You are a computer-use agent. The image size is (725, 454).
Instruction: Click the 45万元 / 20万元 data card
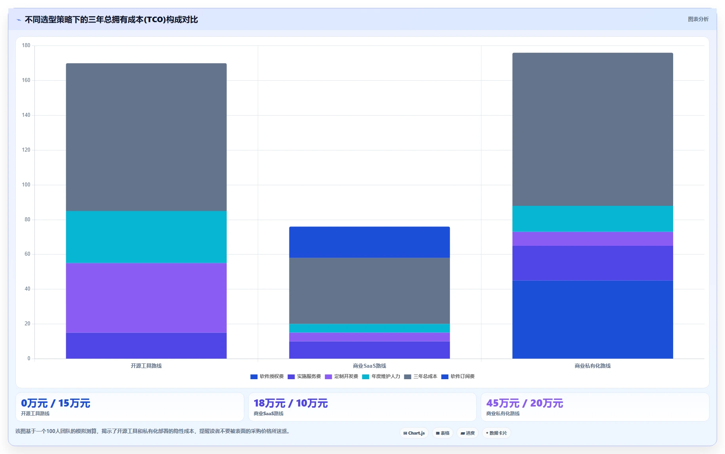pyautogui.click(x=595, y=407)
